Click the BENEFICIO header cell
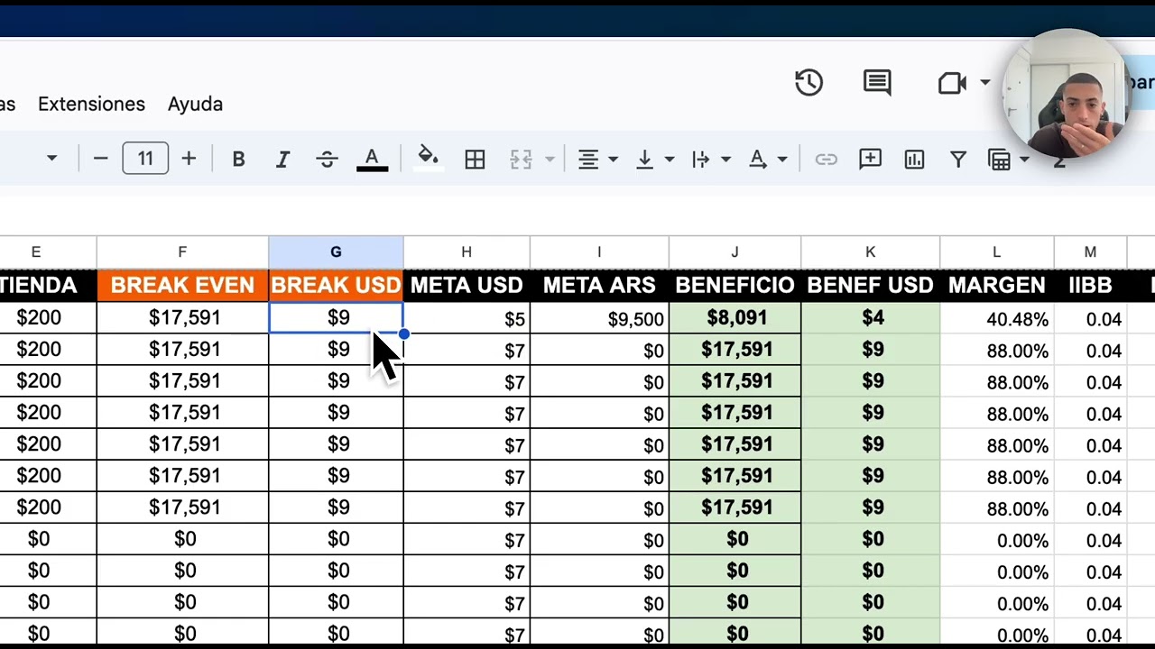1155x649 pixels. 735,286
